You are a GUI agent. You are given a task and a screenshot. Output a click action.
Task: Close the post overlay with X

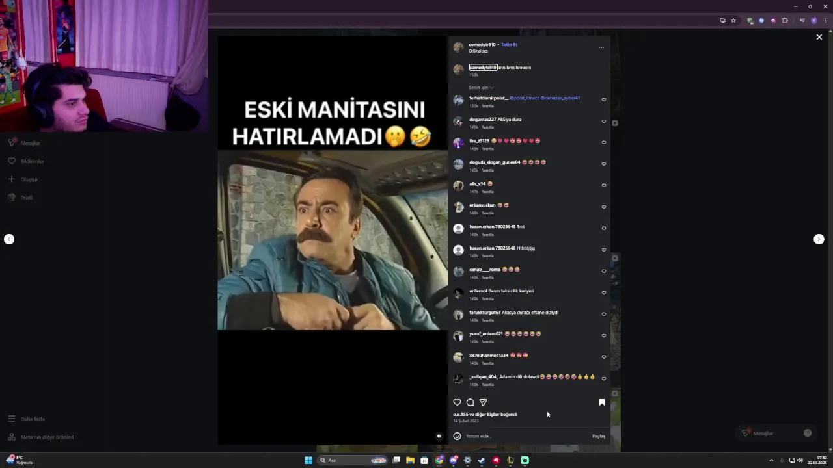pyautogui.click(x=819, y=37)
